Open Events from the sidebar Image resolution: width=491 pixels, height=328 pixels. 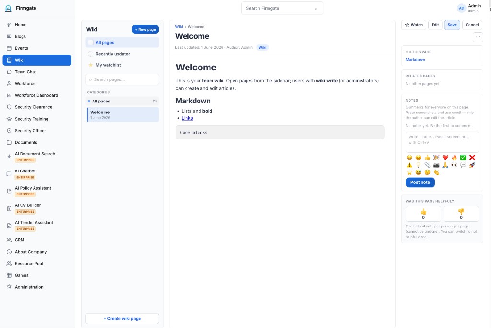click(x=37, y=48)
